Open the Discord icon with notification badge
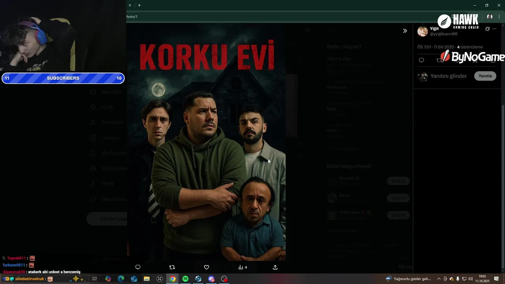The image size is (505, 284). click(211, 279)
